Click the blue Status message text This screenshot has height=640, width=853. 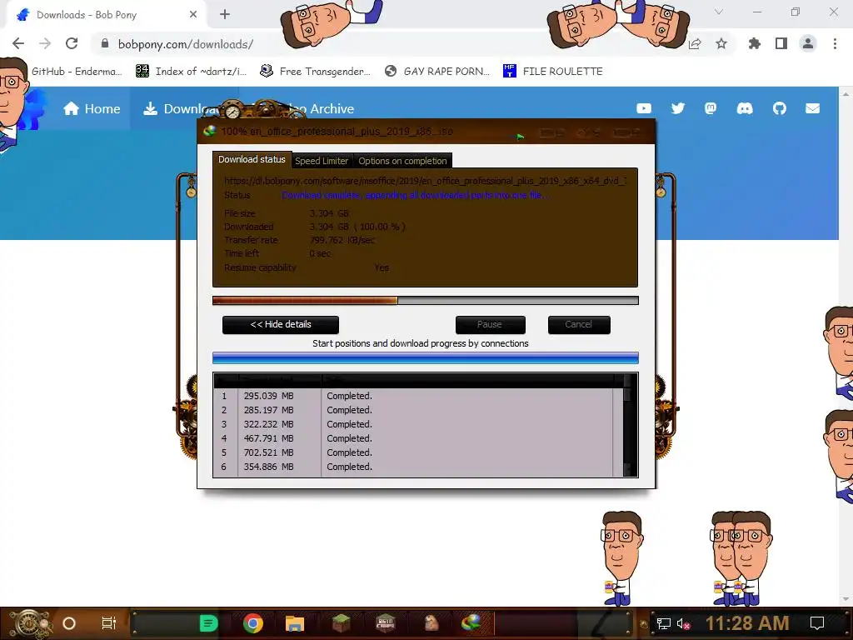click(415, 195)
